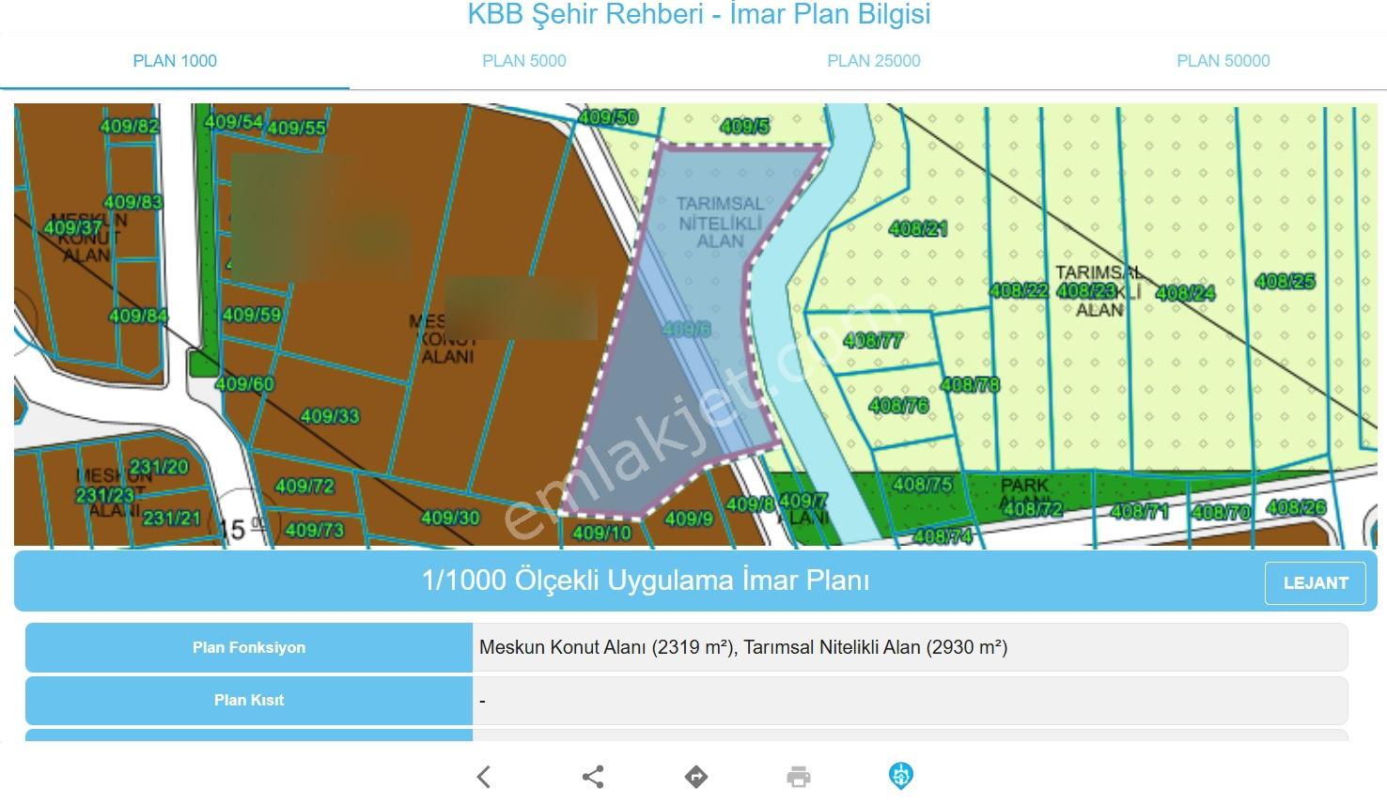This screenshot has width=1387, height=805.
Task: Click parcel 409/33 in the brown zone
Action: 330,416
